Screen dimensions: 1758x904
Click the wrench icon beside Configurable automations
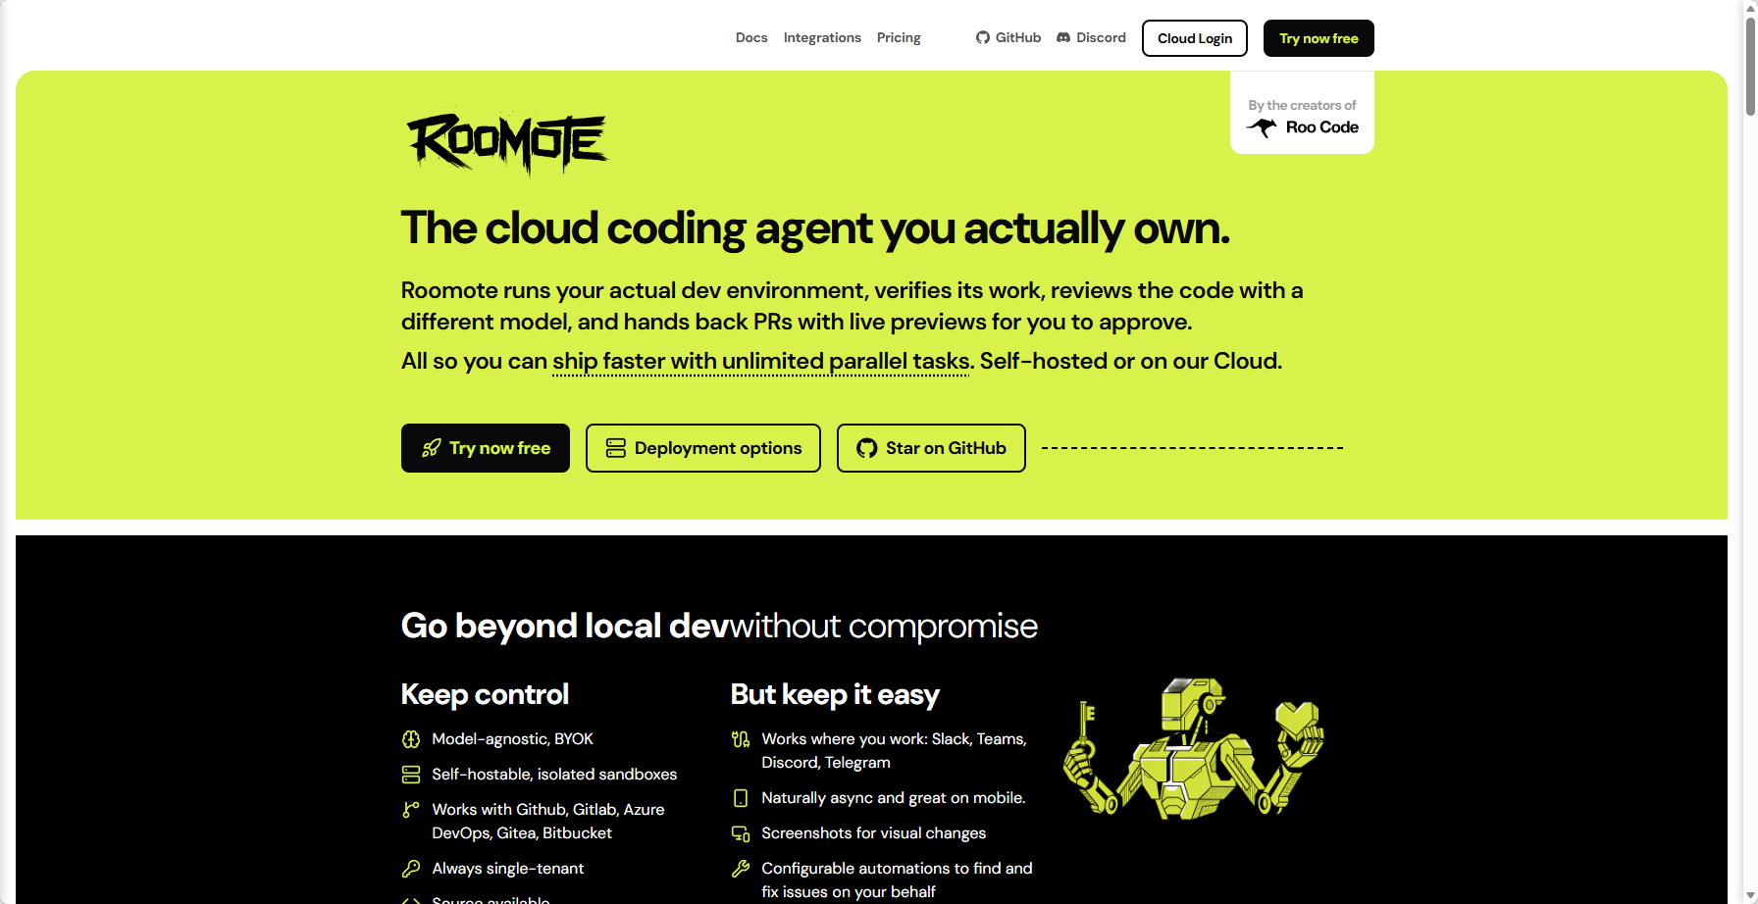tap(741, 869)
